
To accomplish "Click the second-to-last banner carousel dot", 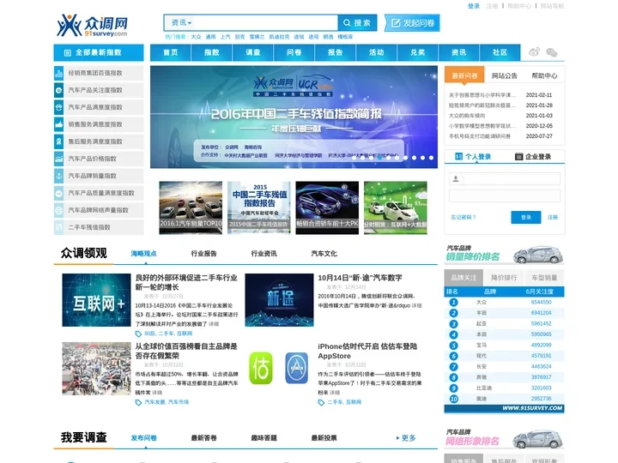I will [422, 158].
